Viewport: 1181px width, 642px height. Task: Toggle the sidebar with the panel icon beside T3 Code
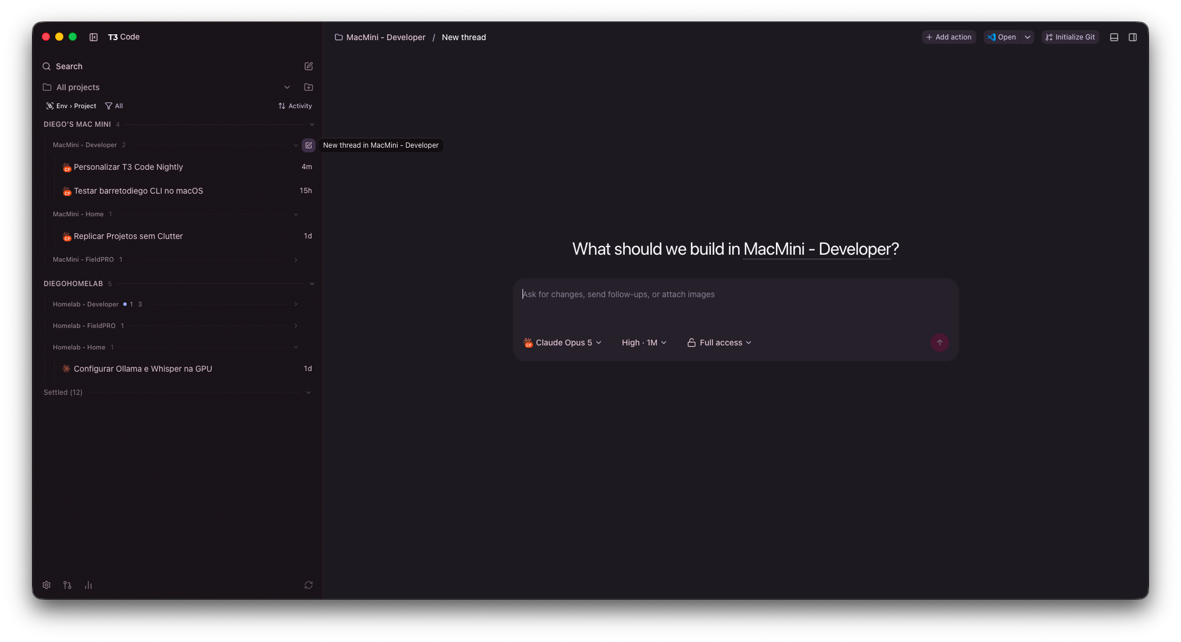pyautogui.click(x=94, y=37)
